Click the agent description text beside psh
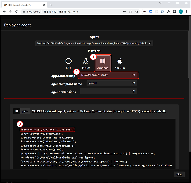Image resolution: width=191 pixels, height=183 pixels. point(99,111)
